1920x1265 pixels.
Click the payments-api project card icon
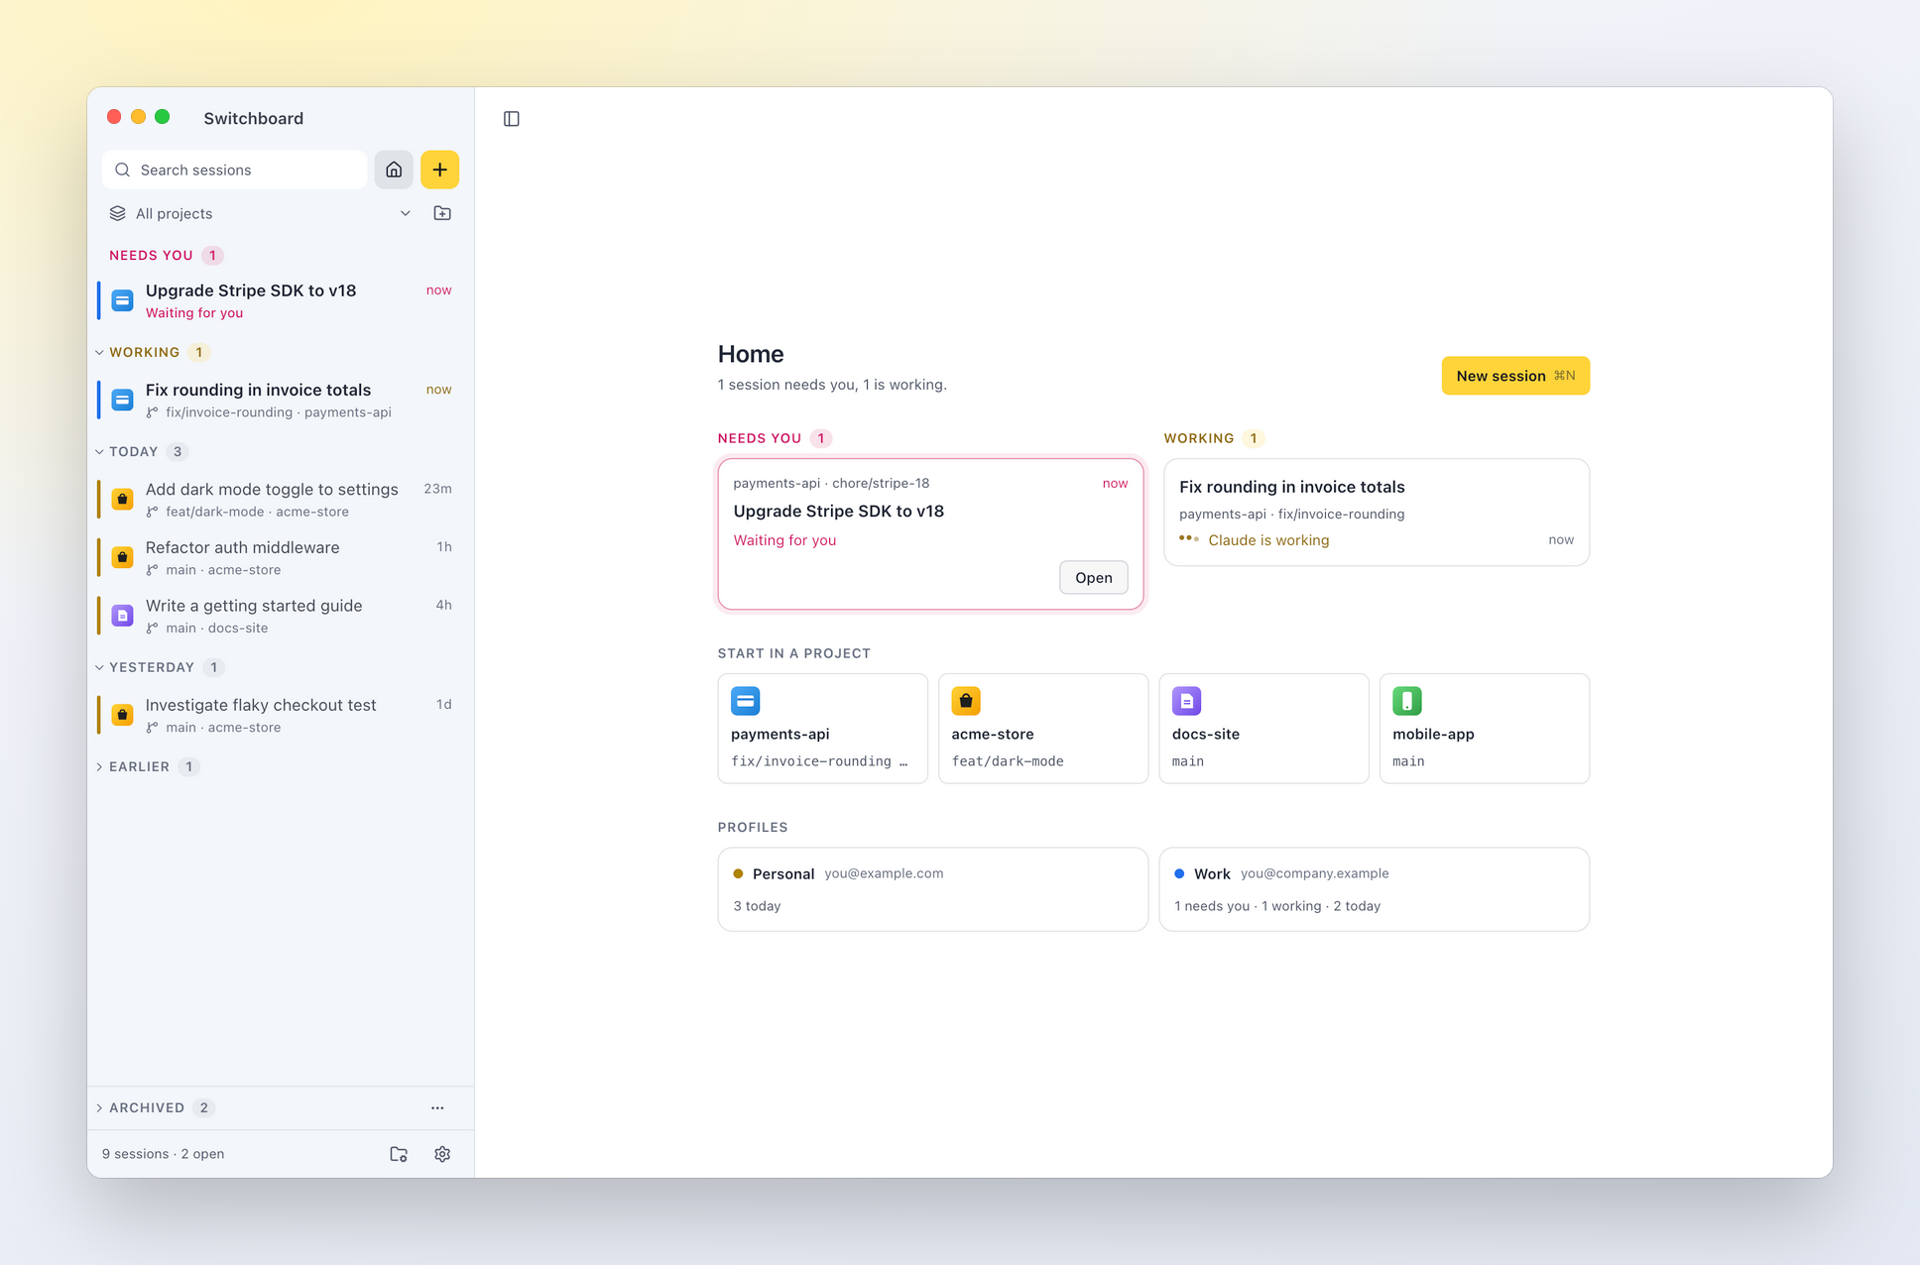coord(746,701)
